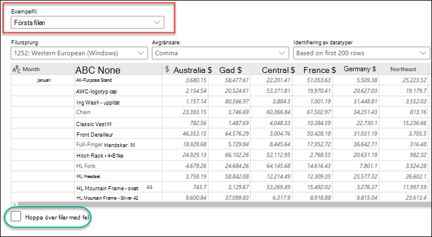Click the Northeast value 23,613.4
The height and width of the screenshot is (237, 432).
[x=416, y=198]
